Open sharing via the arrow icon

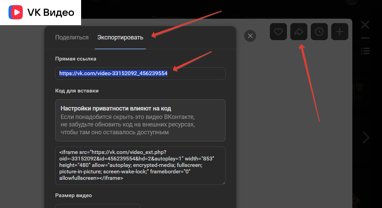pyautogui.click(x=299, y=32)
